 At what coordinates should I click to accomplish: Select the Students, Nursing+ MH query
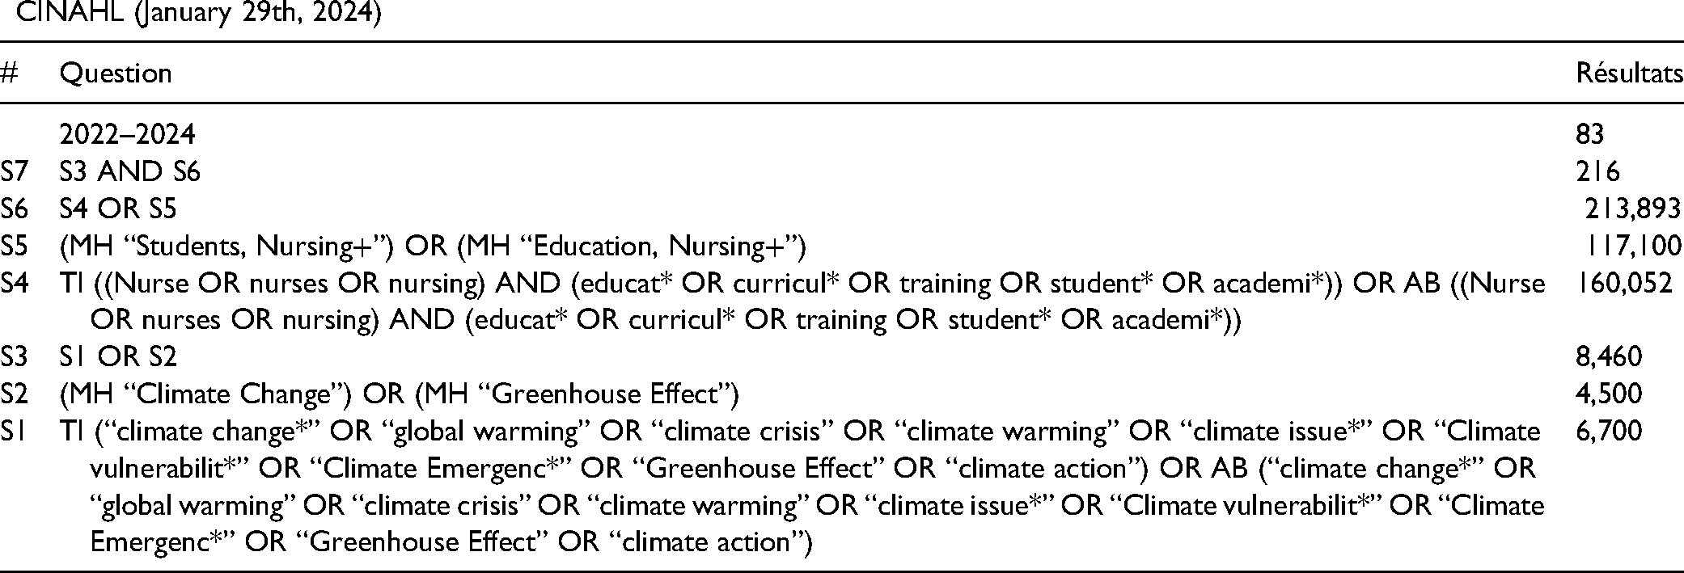pos(433,246)
